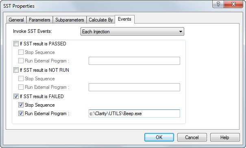246x148 pixels.
Task: Check the If SST result is NOT RUN option
Action: click(16, 70)
